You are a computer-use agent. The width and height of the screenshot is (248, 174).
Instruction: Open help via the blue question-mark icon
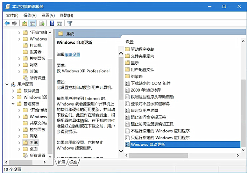click(52, 23)
